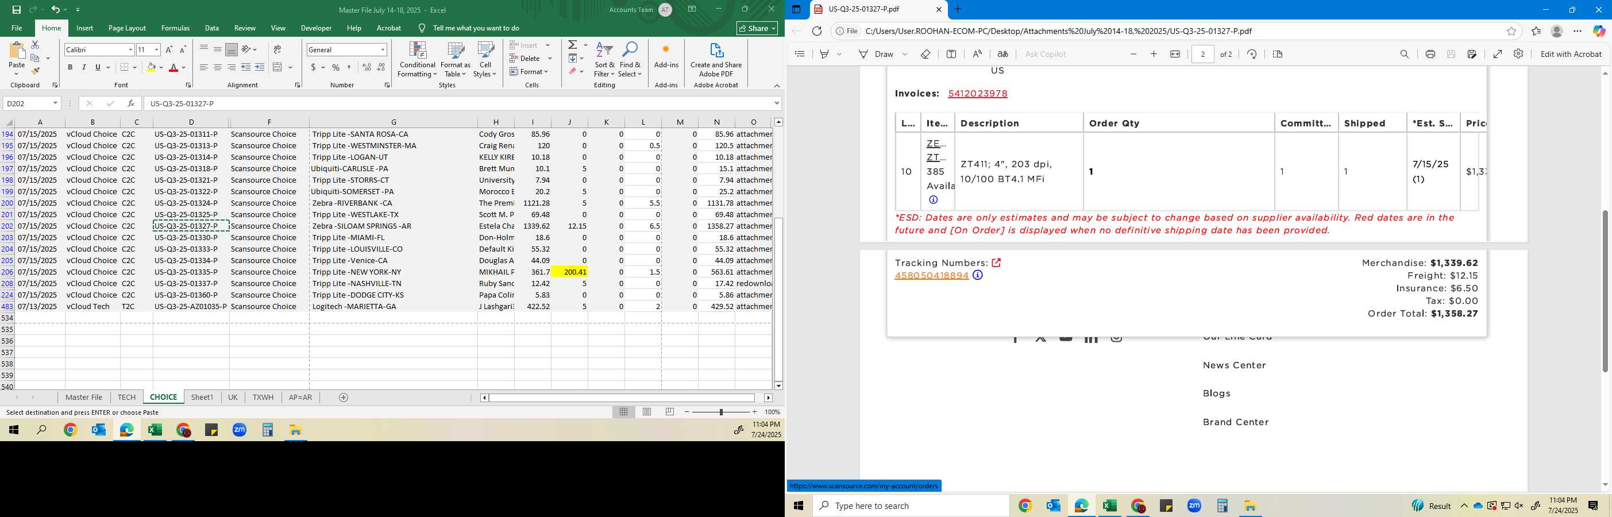Expand the AutoSum dropdown arrow
The image size is (1612, 517).
coord(586,45)
